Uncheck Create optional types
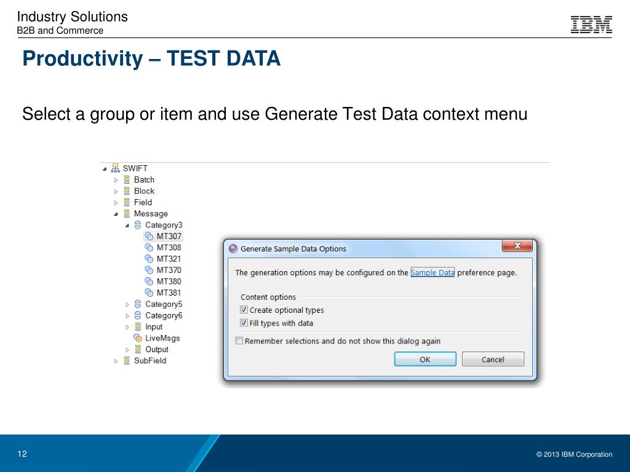 [x=244, y=310]
